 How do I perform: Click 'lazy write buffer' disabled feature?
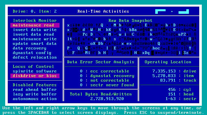pyautogui.click(x=34, y=94)
